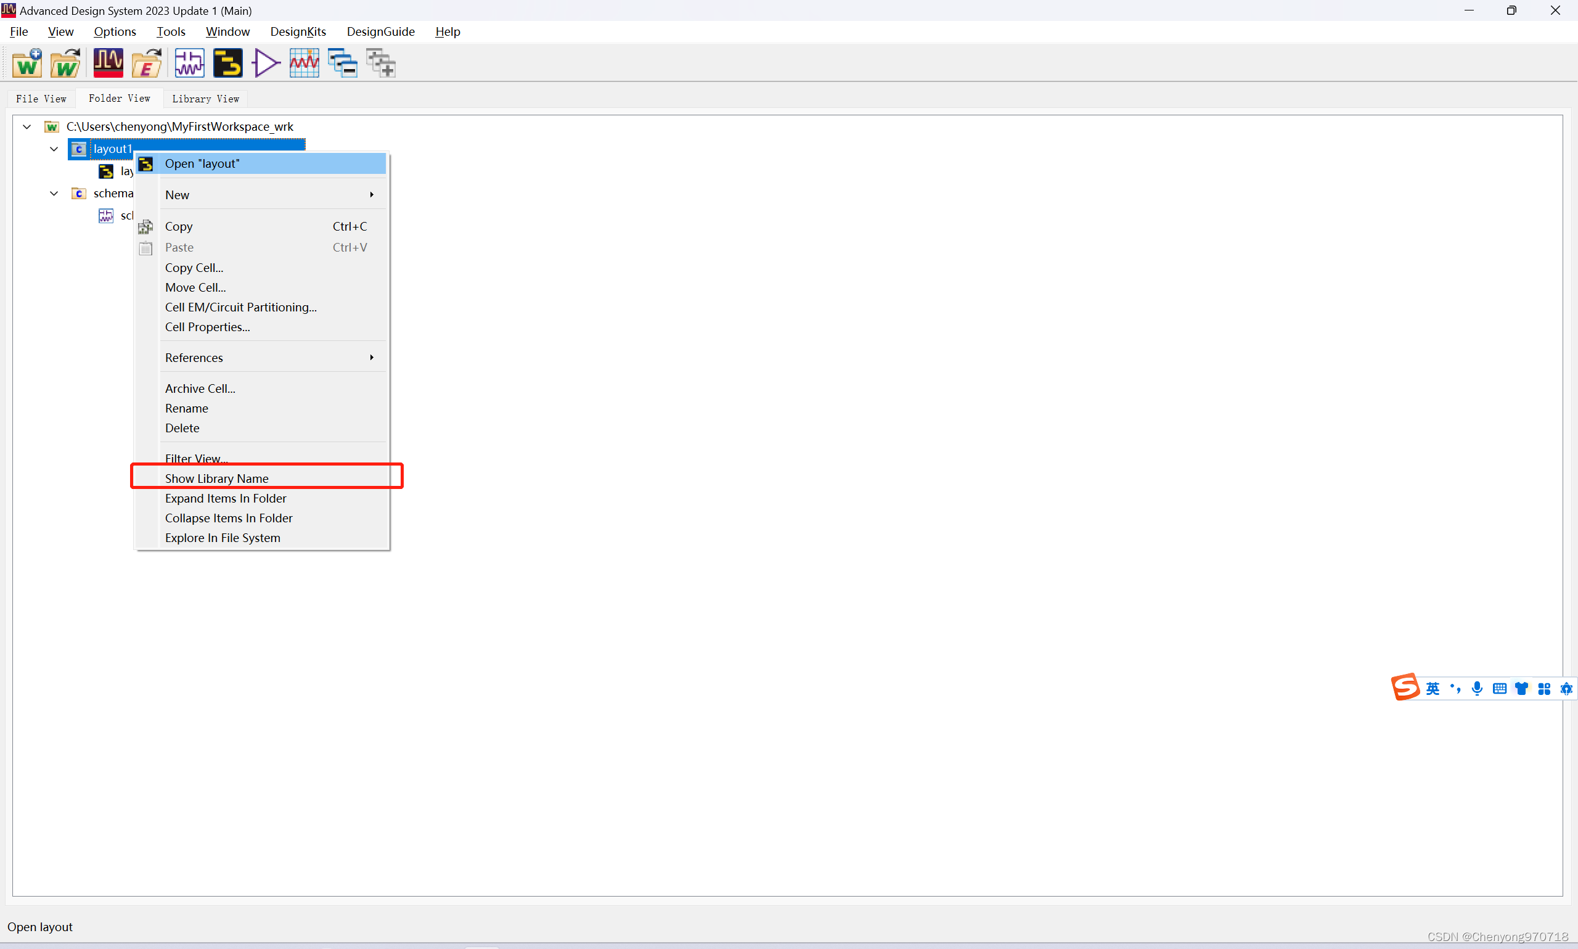Viewport: 1578px width, 949px height.
Task: Open a new Symbol window
Action: coord(266,63)
